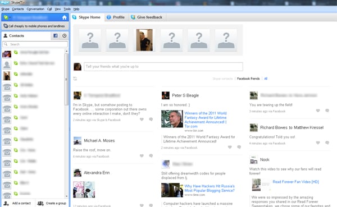Image resolution: width=337 pixels, height=207 pixels.
Task: Click the Contacts search field
Action: 35,44
